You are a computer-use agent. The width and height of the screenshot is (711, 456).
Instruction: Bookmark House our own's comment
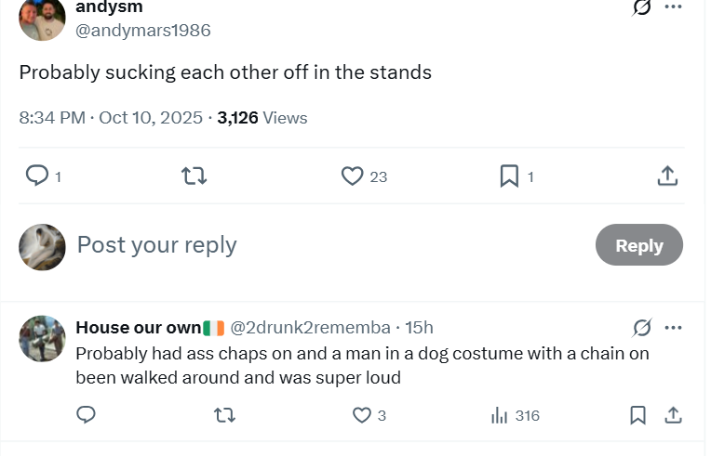(637, 415)
